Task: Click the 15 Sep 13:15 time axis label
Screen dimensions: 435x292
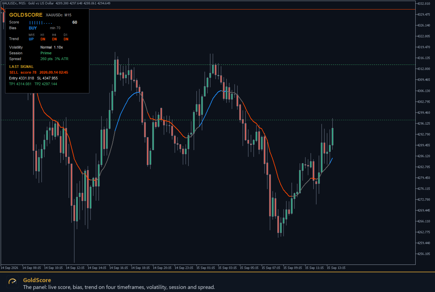Action: [336, 268]
